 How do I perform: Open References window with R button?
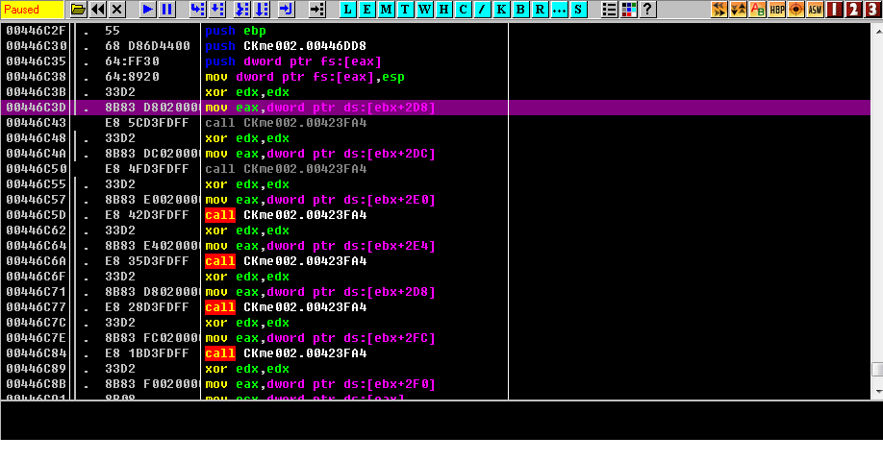540,9
